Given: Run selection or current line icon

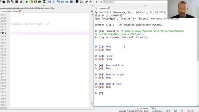Looking at the screenshot, I should pyautogui.click(x=40, y=2).
